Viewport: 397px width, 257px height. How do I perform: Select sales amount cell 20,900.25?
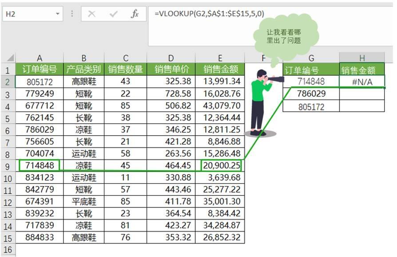coord(220,166)
